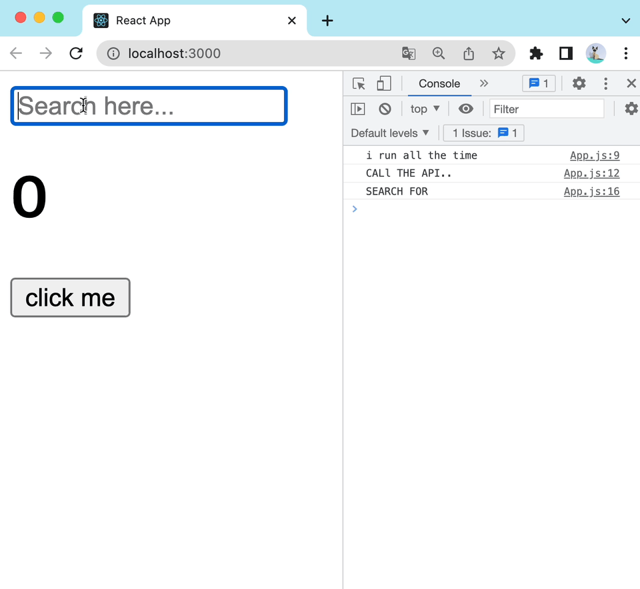Share this page via share icon

pos(469,53)
